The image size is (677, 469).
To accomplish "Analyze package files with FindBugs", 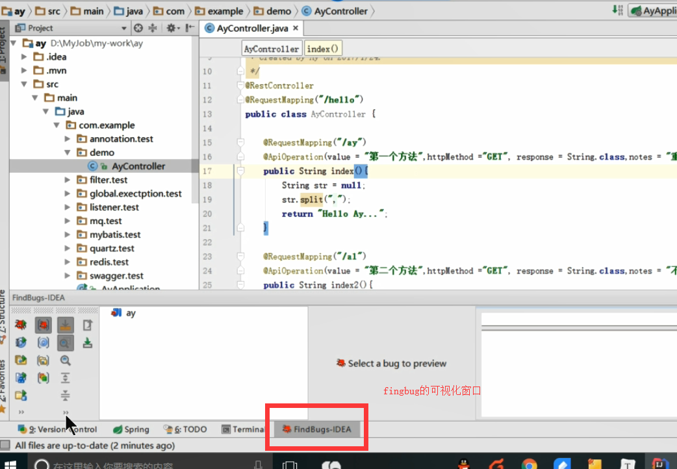I will 21,360.
